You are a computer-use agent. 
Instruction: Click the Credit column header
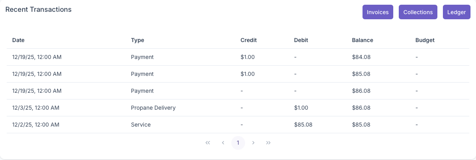coord(249,40)
